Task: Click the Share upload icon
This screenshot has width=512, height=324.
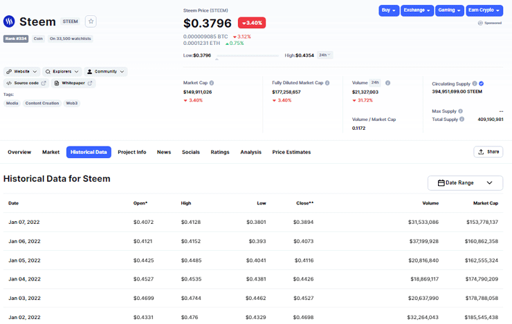Action: tap(481, 152)
